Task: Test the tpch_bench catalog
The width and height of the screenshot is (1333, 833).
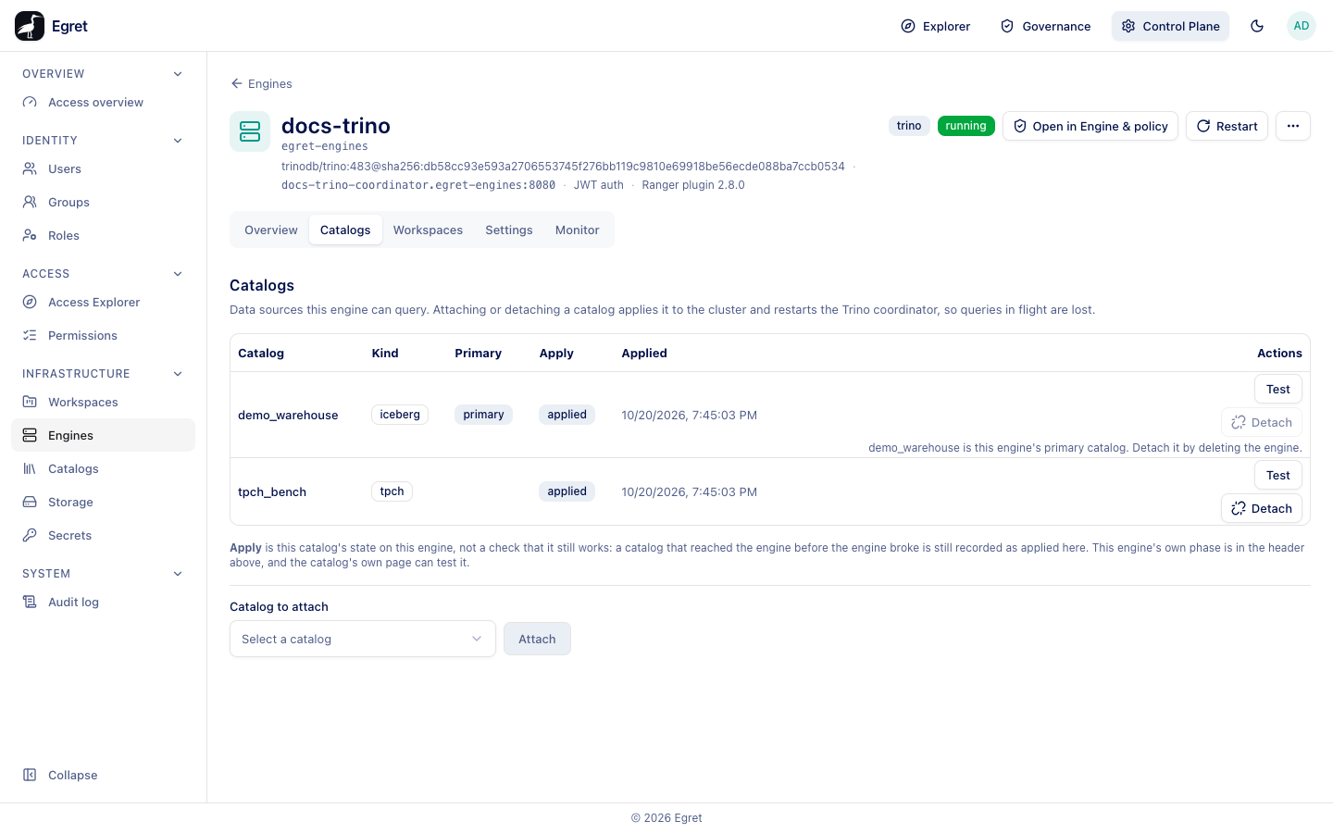Action: point(1278,476)
